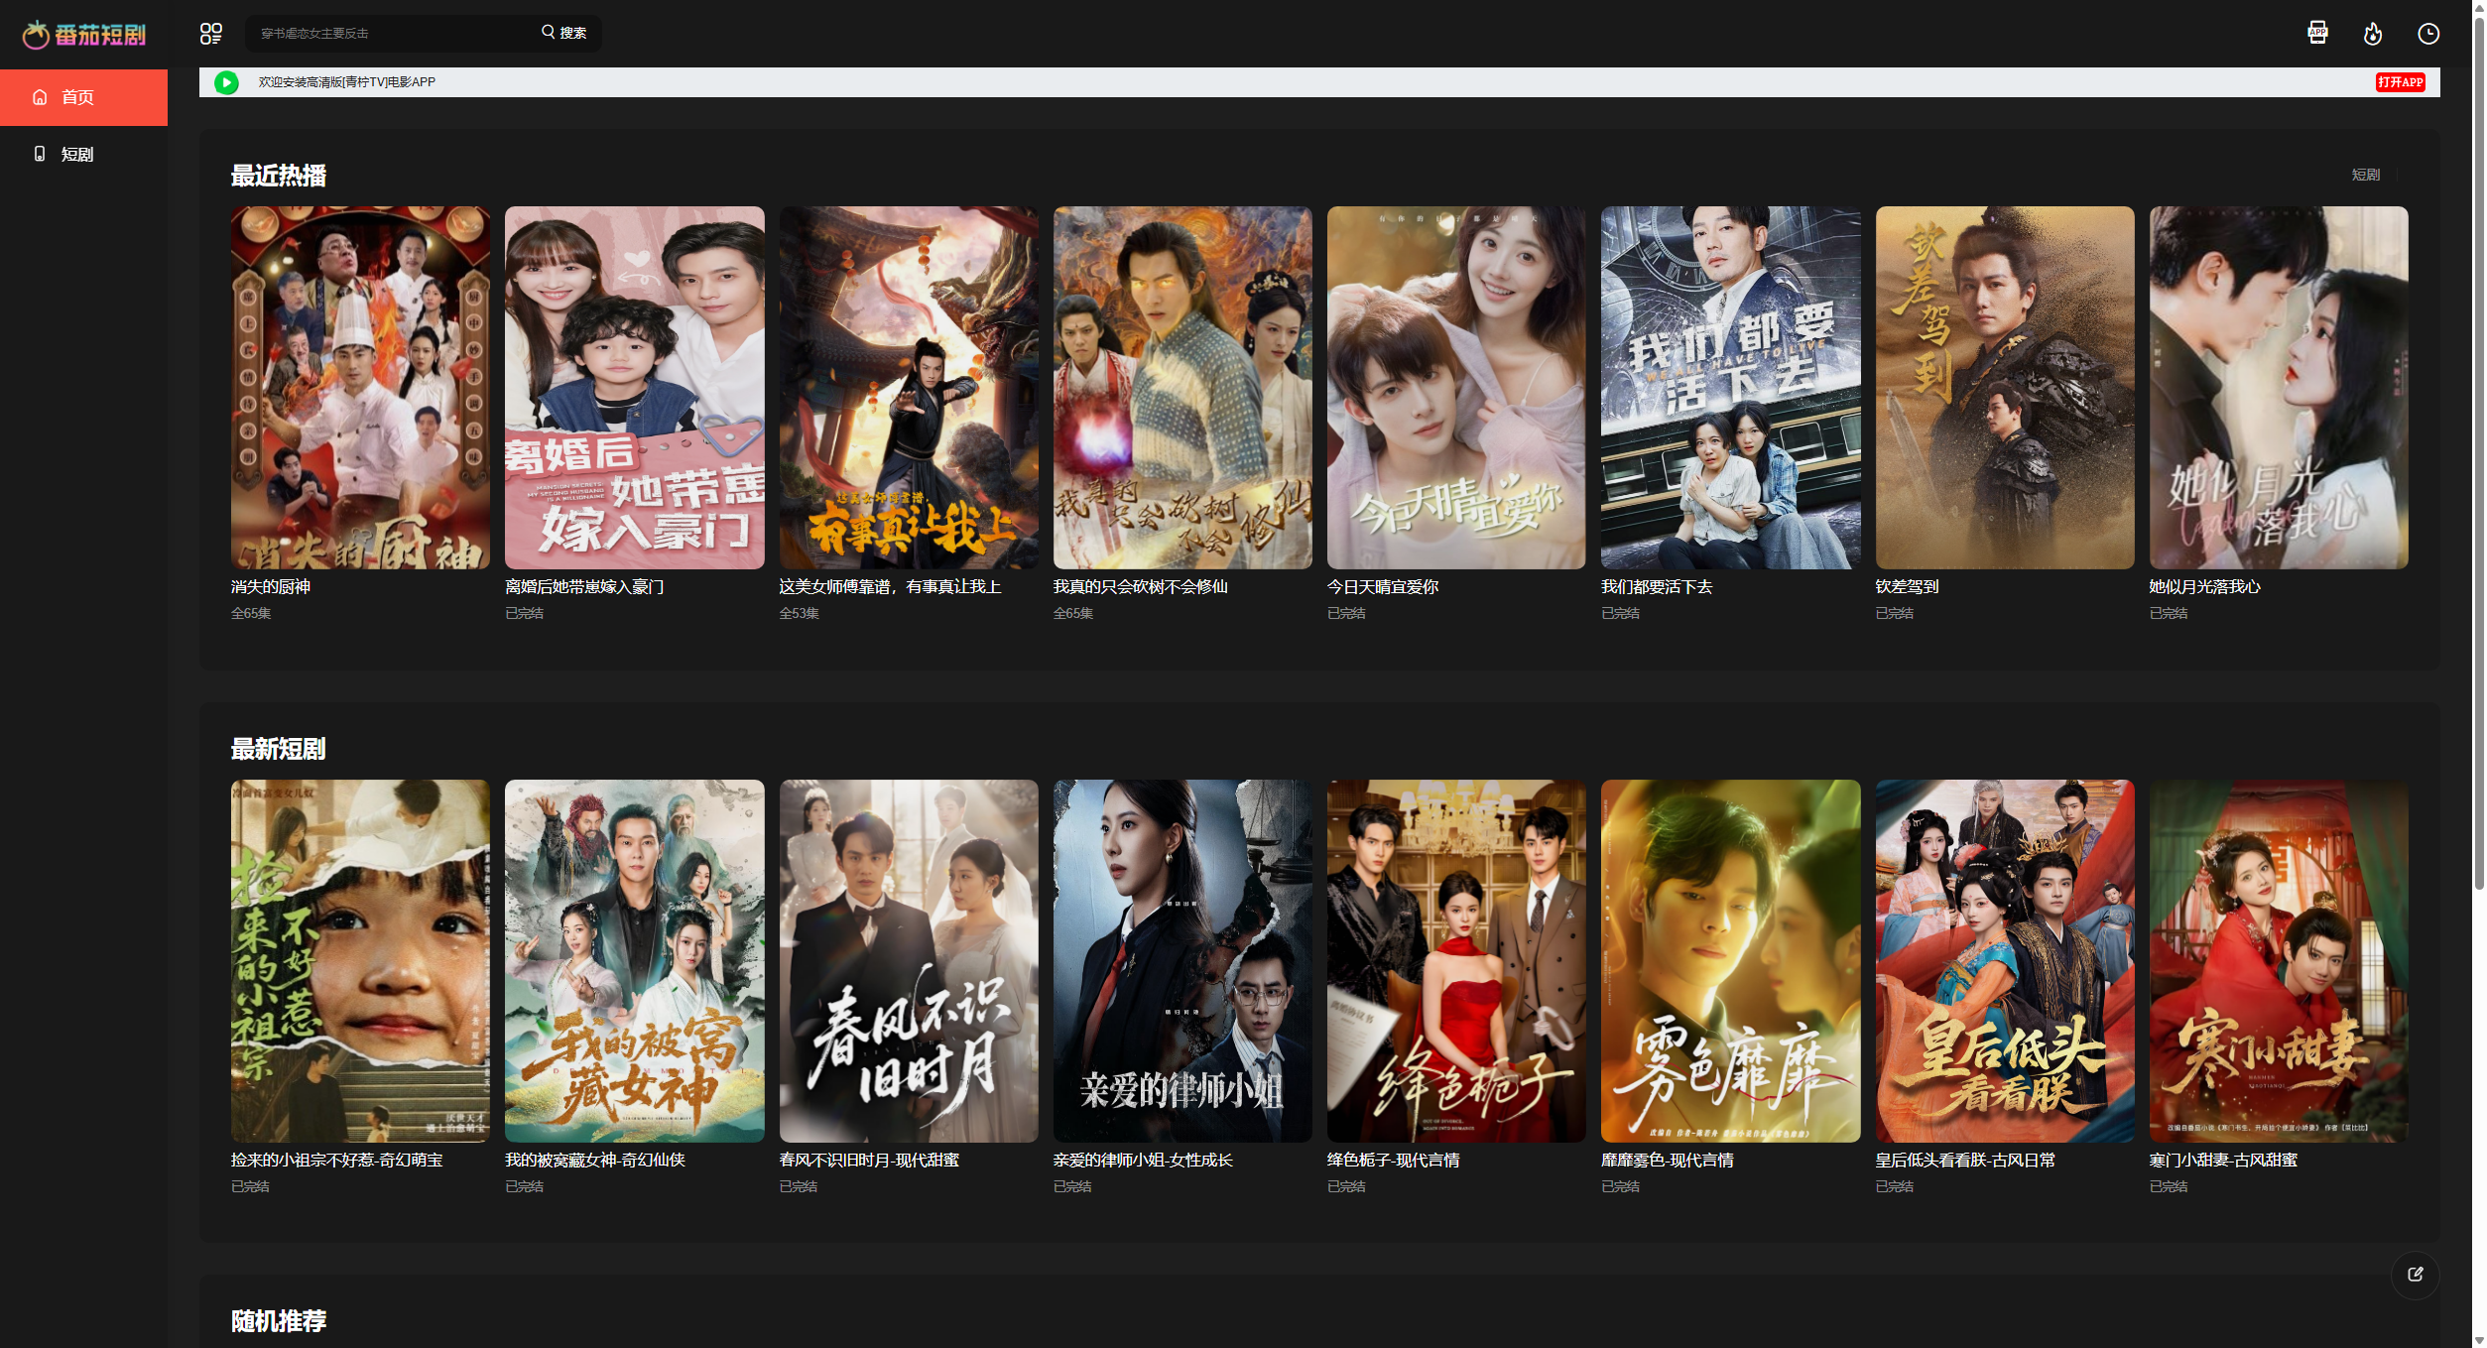This screenshot has height=1348, width=2487.
Task: Click title 亲爱的律师小姐-女性成长
Action: coord(1143,1161)
